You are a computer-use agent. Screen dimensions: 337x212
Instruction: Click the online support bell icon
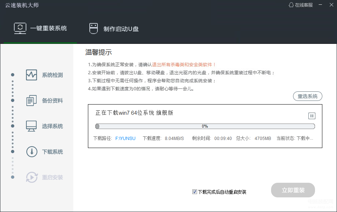[291, 5]
